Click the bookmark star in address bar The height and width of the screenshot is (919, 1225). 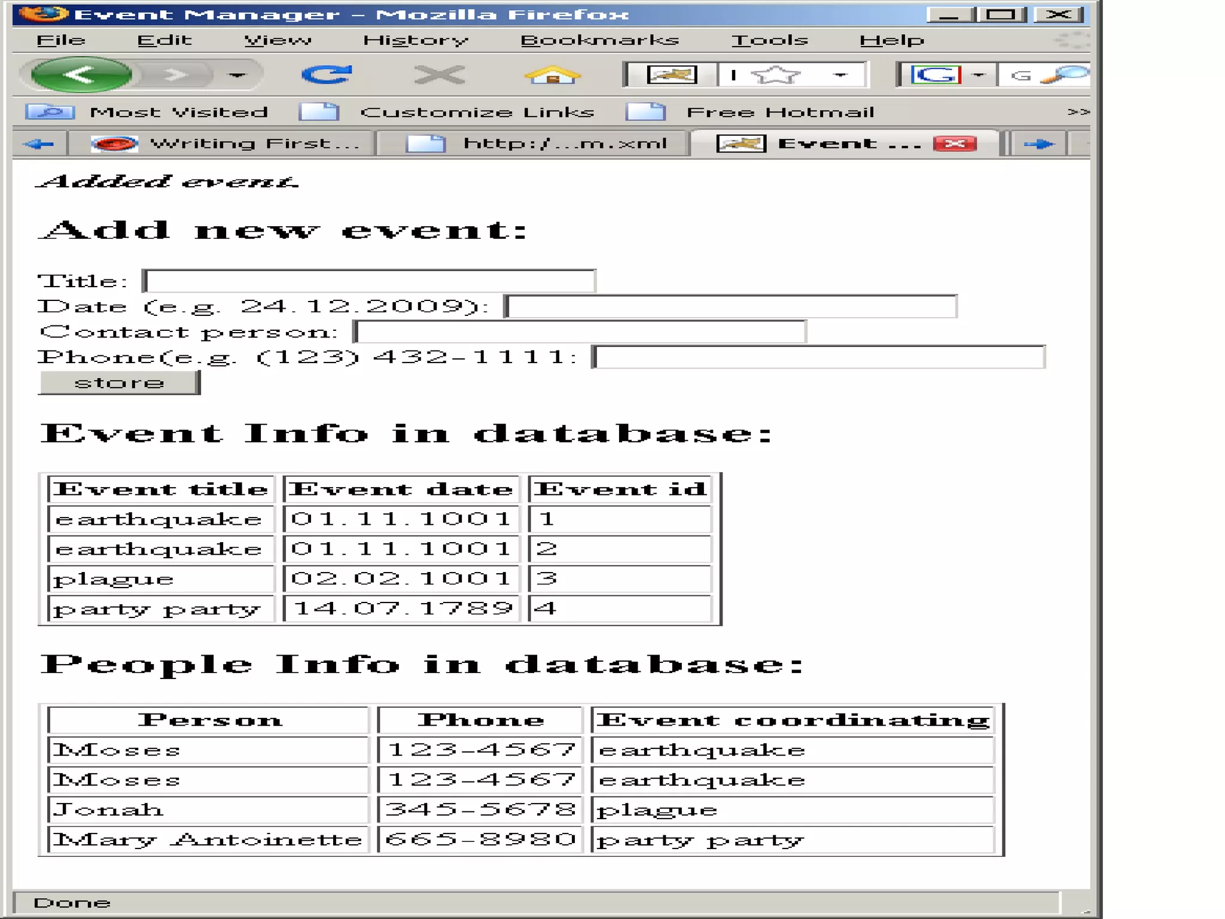(x=775, y=75)
